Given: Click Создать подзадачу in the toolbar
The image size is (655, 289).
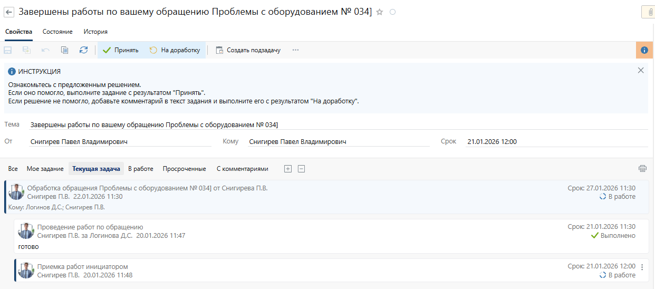Looking at the screenshot, I should [248, 50].
